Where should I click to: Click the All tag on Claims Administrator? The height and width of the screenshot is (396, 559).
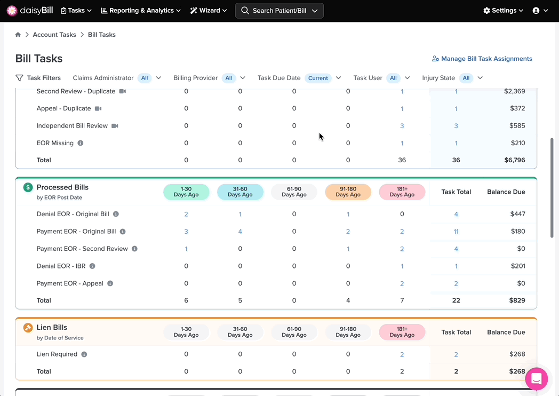(x=145, y=78)
